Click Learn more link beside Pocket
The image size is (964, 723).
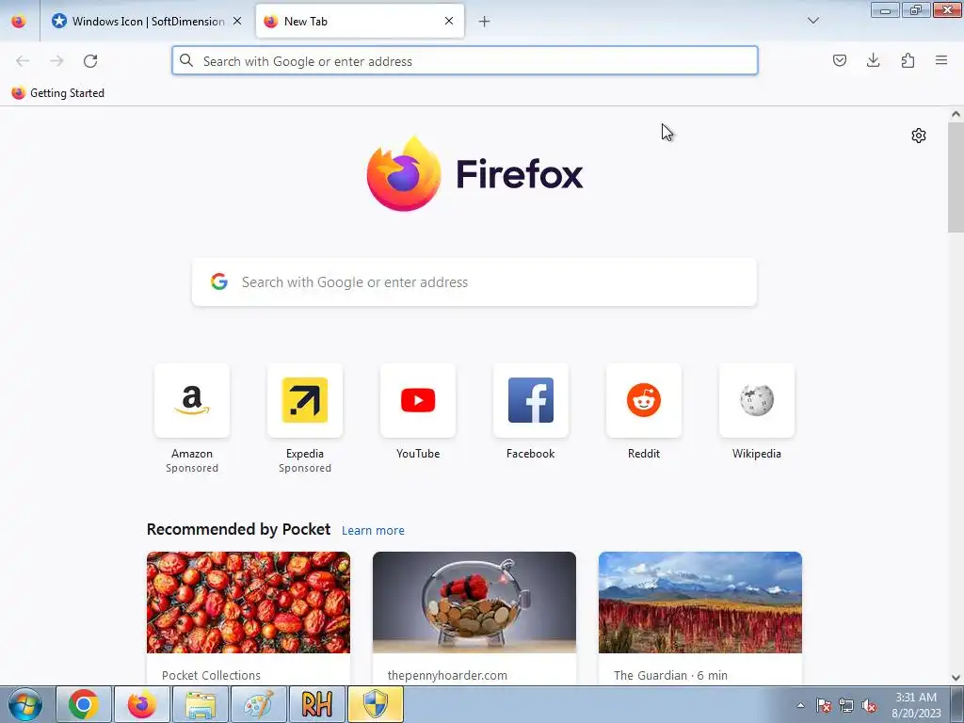coord(373,530)
